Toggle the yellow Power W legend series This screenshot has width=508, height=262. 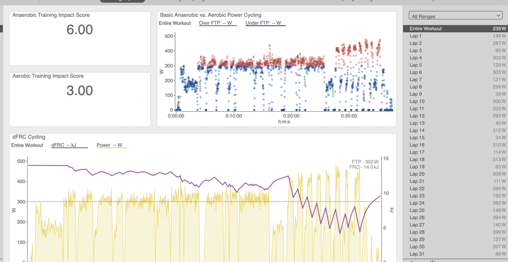pos(112,145)
